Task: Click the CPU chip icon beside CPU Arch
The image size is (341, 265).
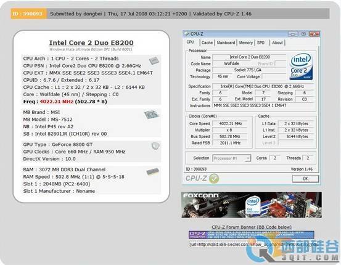Action: click(154, 60)
